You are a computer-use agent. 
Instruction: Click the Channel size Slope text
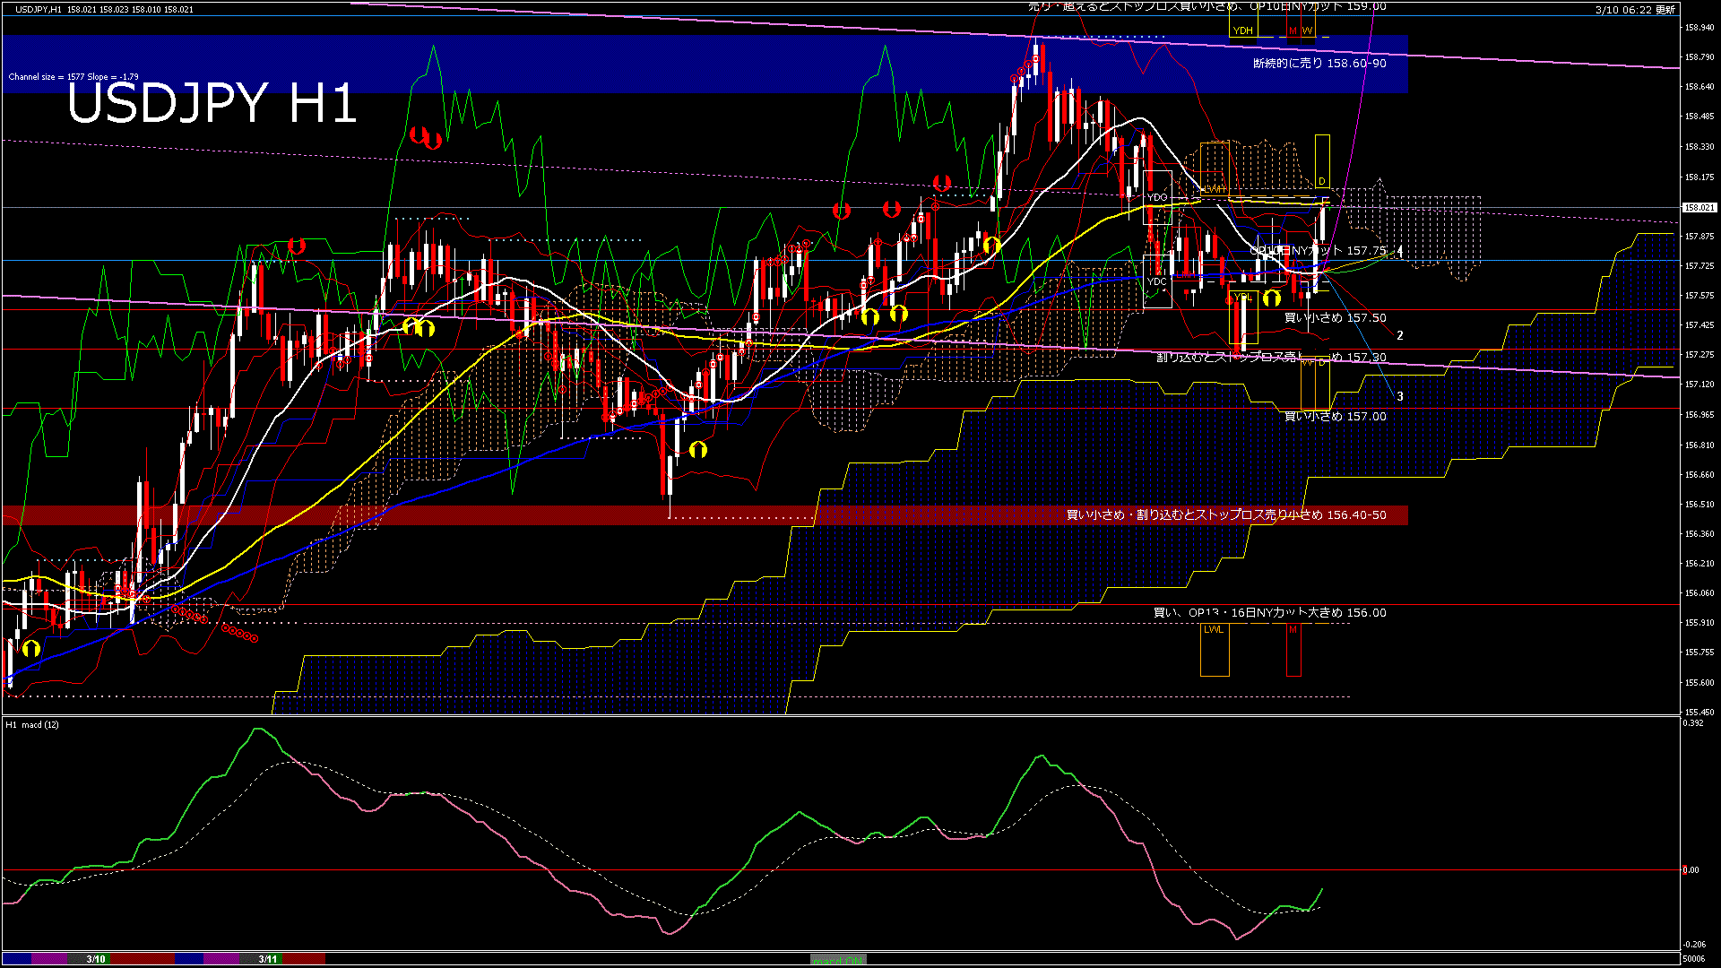(x=74, y=77)
